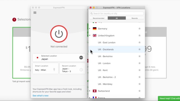Open the hamburger menu in ExpressVPN
Viewport: 180px width, 101px height.
[35, 13]
